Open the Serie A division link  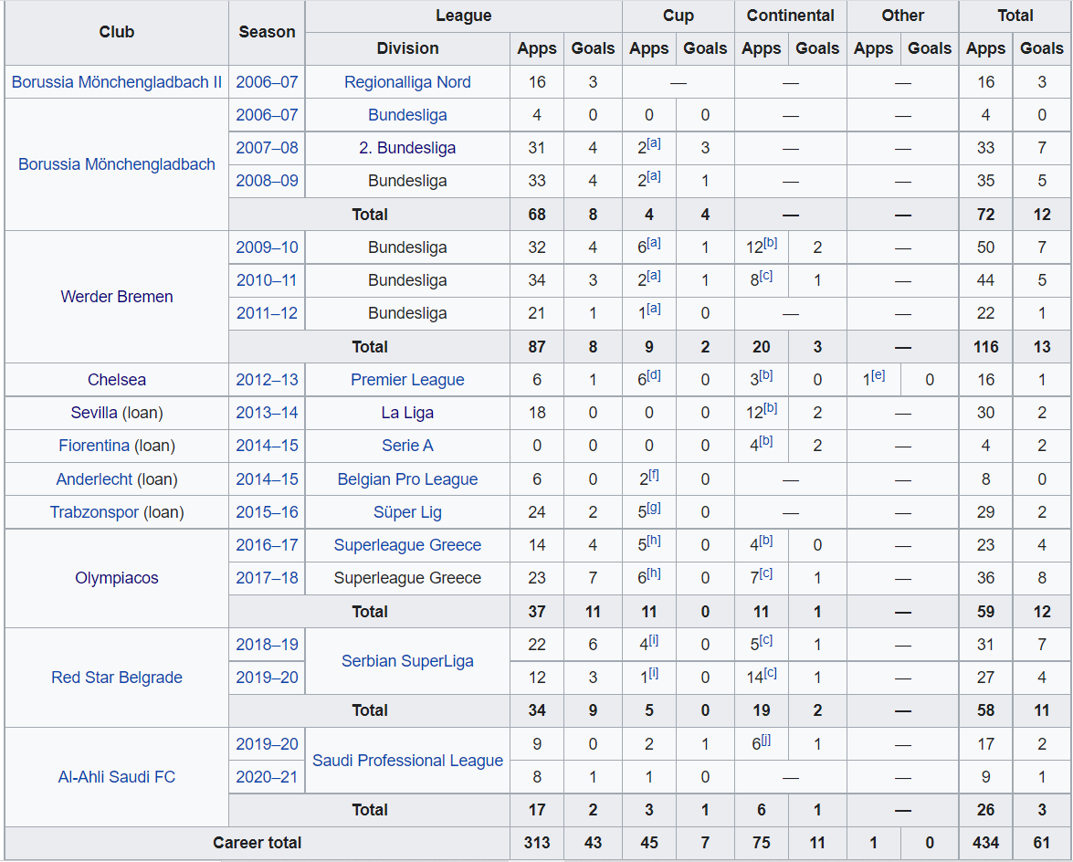pos(407,446)
